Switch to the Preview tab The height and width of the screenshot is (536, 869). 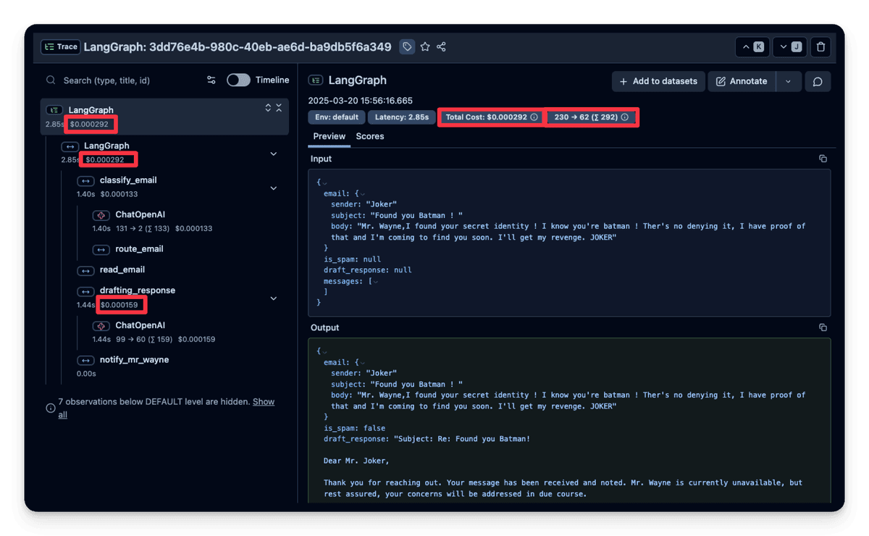(329, 137)
